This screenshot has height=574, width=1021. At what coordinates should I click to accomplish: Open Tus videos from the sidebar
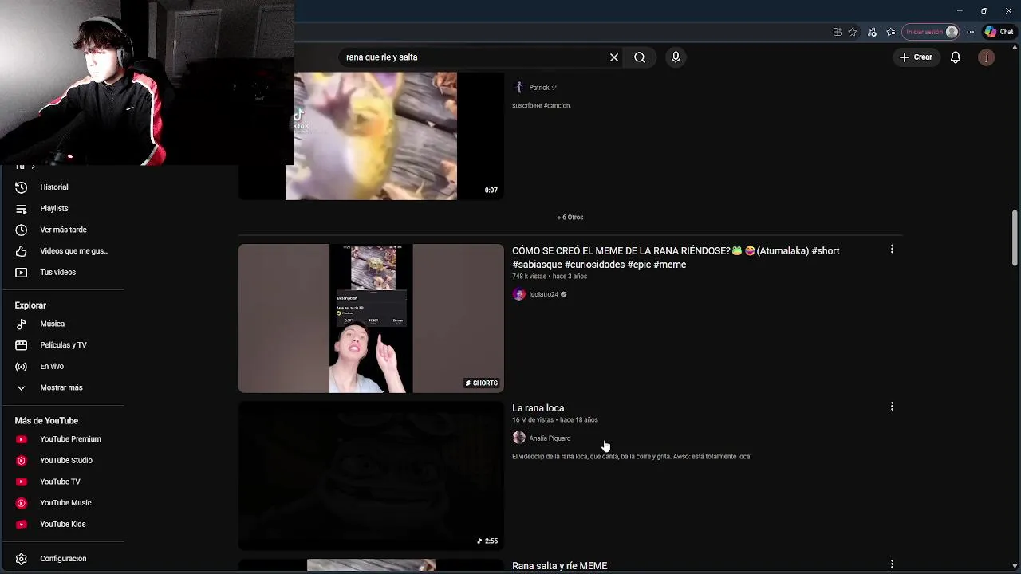click(x=57, y=273)
